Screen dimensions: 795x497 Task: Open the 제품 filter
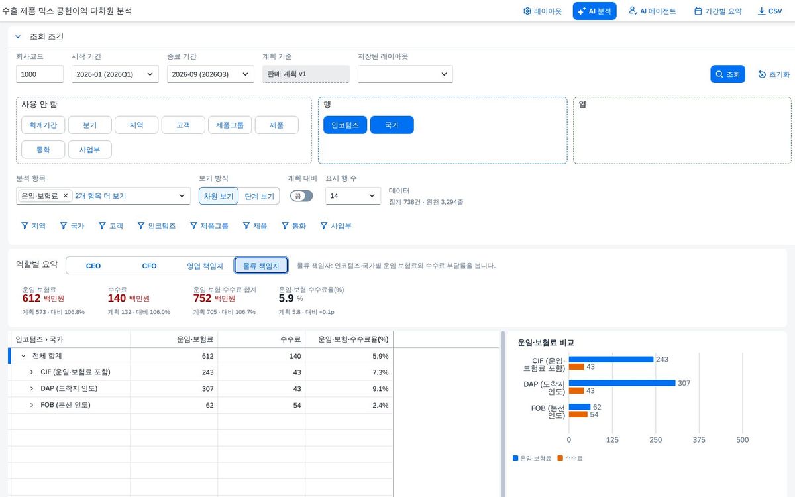coord(255,226)
